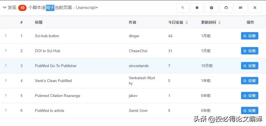
Task: Install the DOI to Sci-Hub script
Action: (250, 51)
